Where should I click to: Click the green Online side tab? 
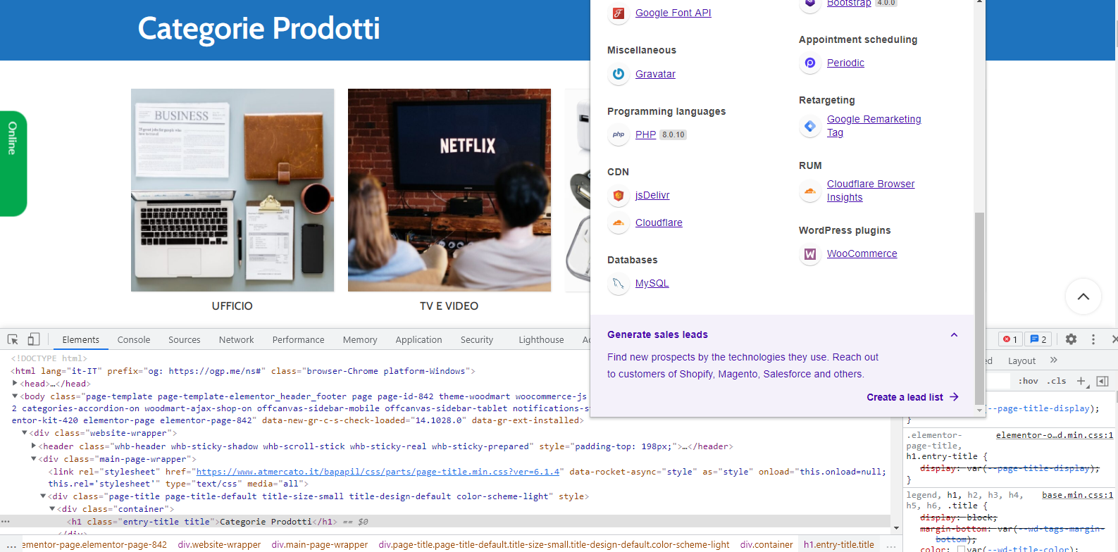click(13, 163)
